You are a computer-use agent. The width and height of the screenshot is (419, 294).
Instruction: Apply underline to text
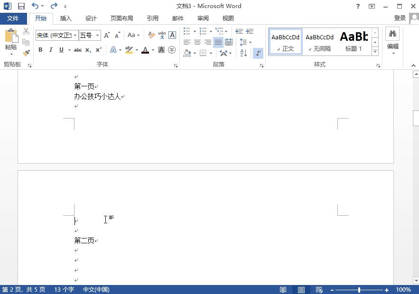pyautogui.click(x=60, y=49)
